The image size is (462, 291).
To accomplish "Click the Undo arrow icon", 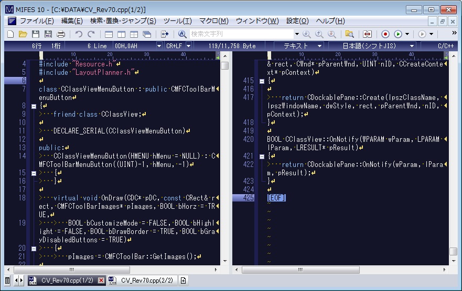I will pos(79,34).
